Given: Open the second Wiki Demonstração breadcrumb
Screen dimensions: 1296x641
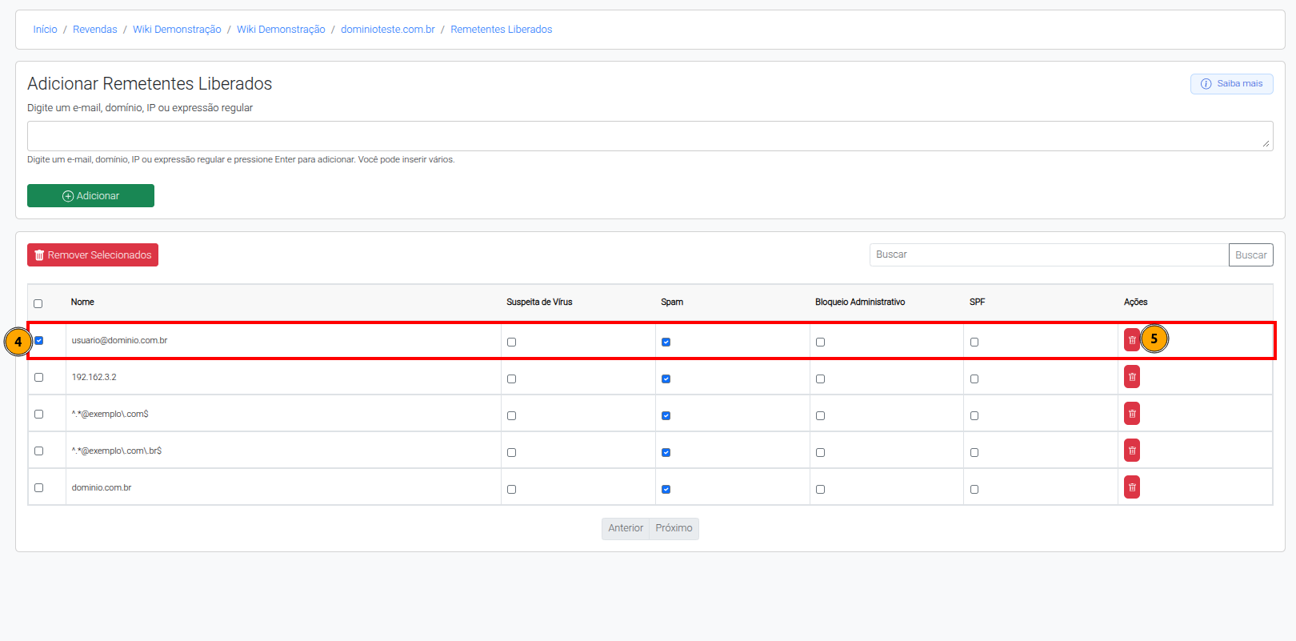Looking at the screenshot, I should tap(281, 30).
